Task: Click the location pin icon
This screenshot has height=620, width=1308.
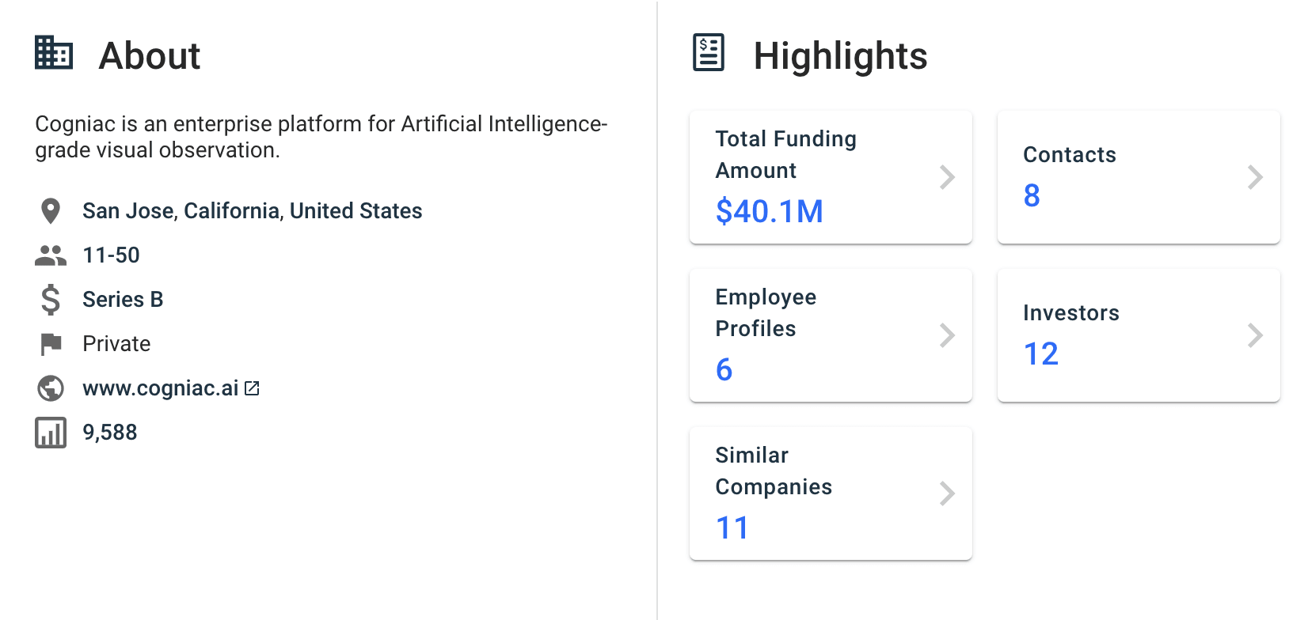Action: [x=51, y=211]
